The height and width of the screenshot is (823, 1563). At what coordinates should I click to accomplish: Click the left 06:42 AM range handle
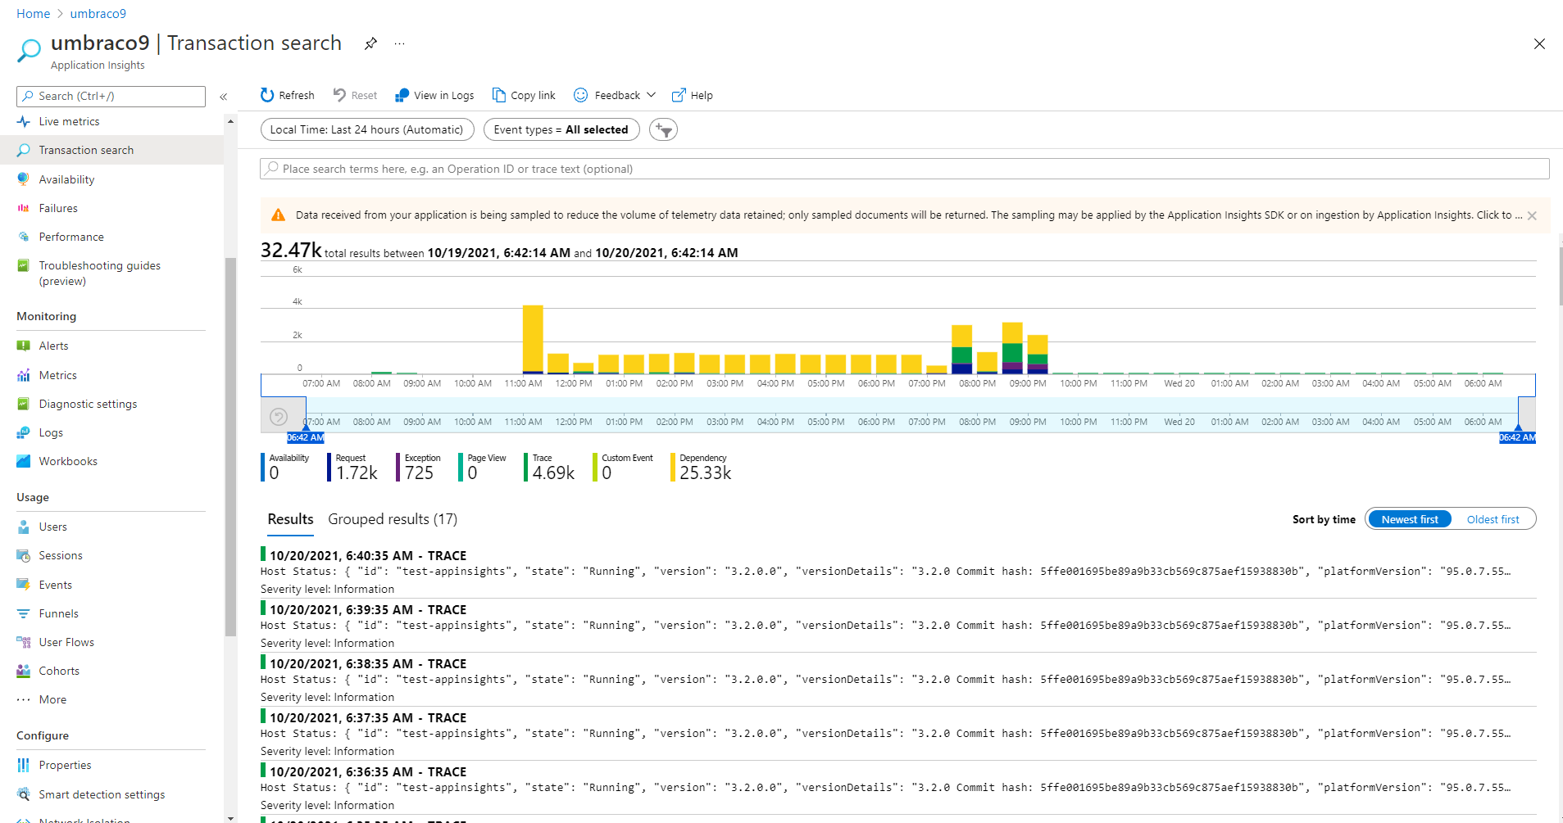point(306,437)
